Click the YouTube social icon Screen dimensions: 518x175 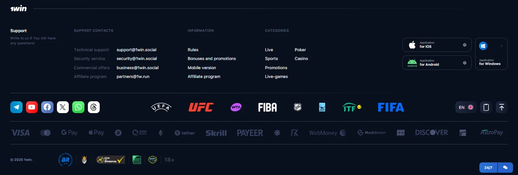coord(32,107)
